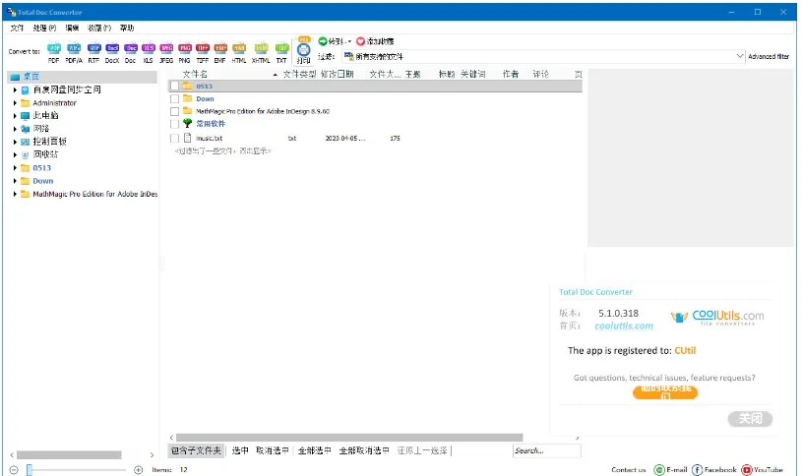Screen dimensions: 802x476
Task: Click the 选中 button
Action: coord(240,450)
